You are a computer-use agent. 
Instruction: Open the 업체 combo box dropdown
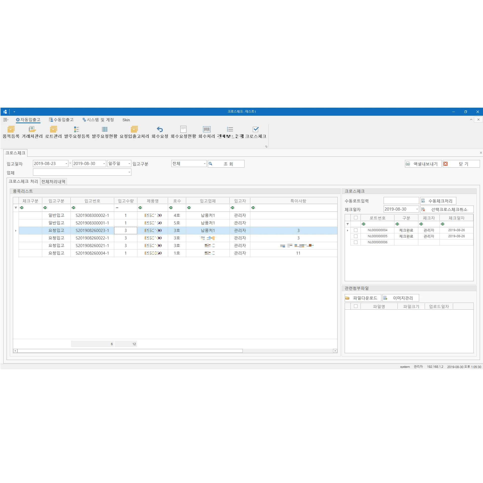pyautogui.click(x=129, y=172)
